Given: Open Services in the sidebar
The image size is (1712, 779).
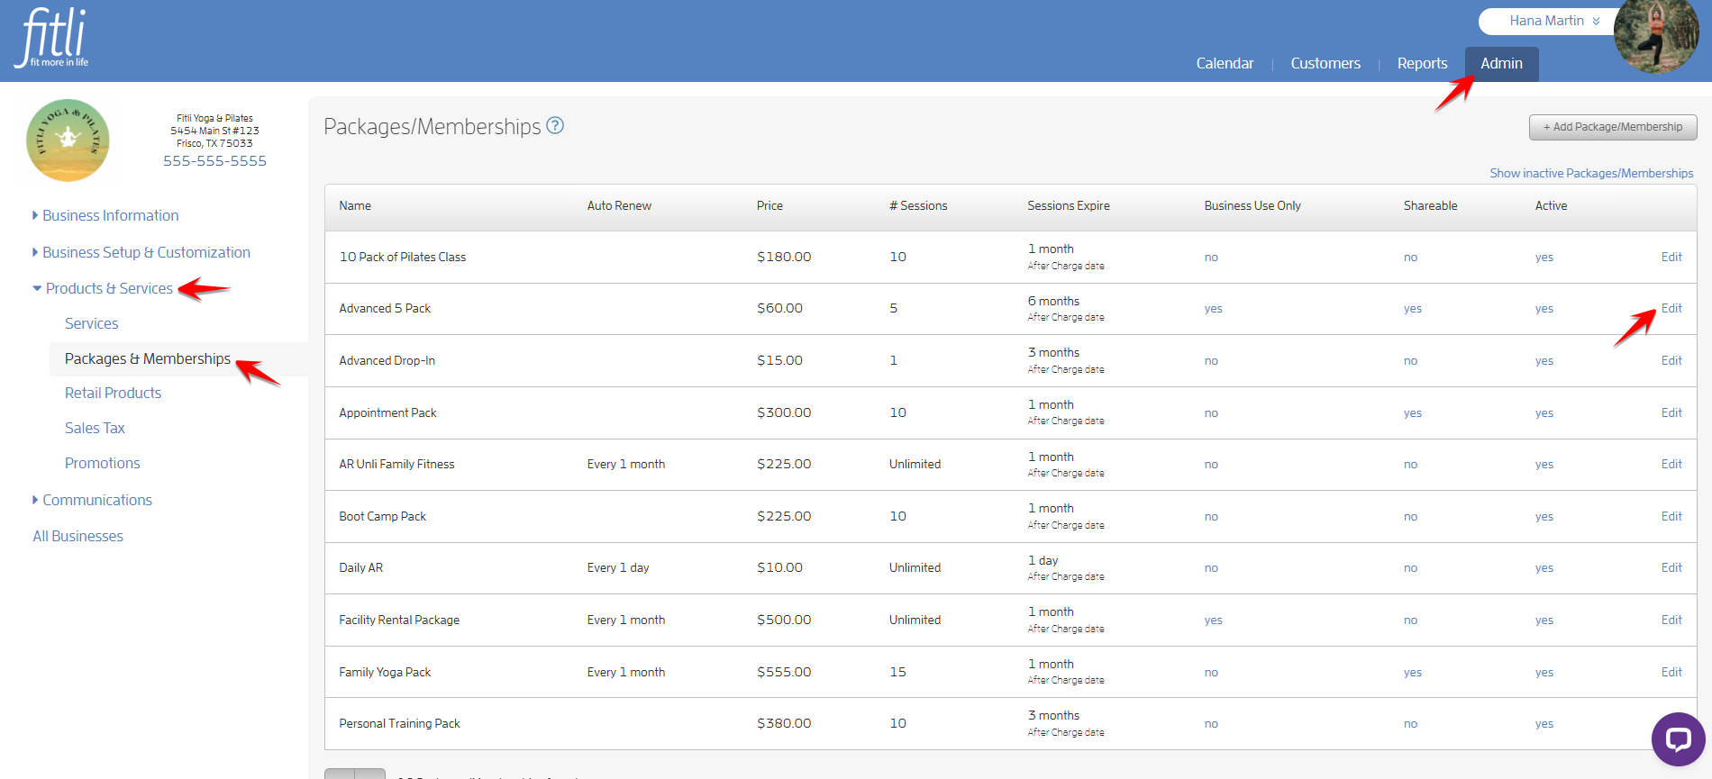Looking at the screenshot, I should [x=92, y=323].
